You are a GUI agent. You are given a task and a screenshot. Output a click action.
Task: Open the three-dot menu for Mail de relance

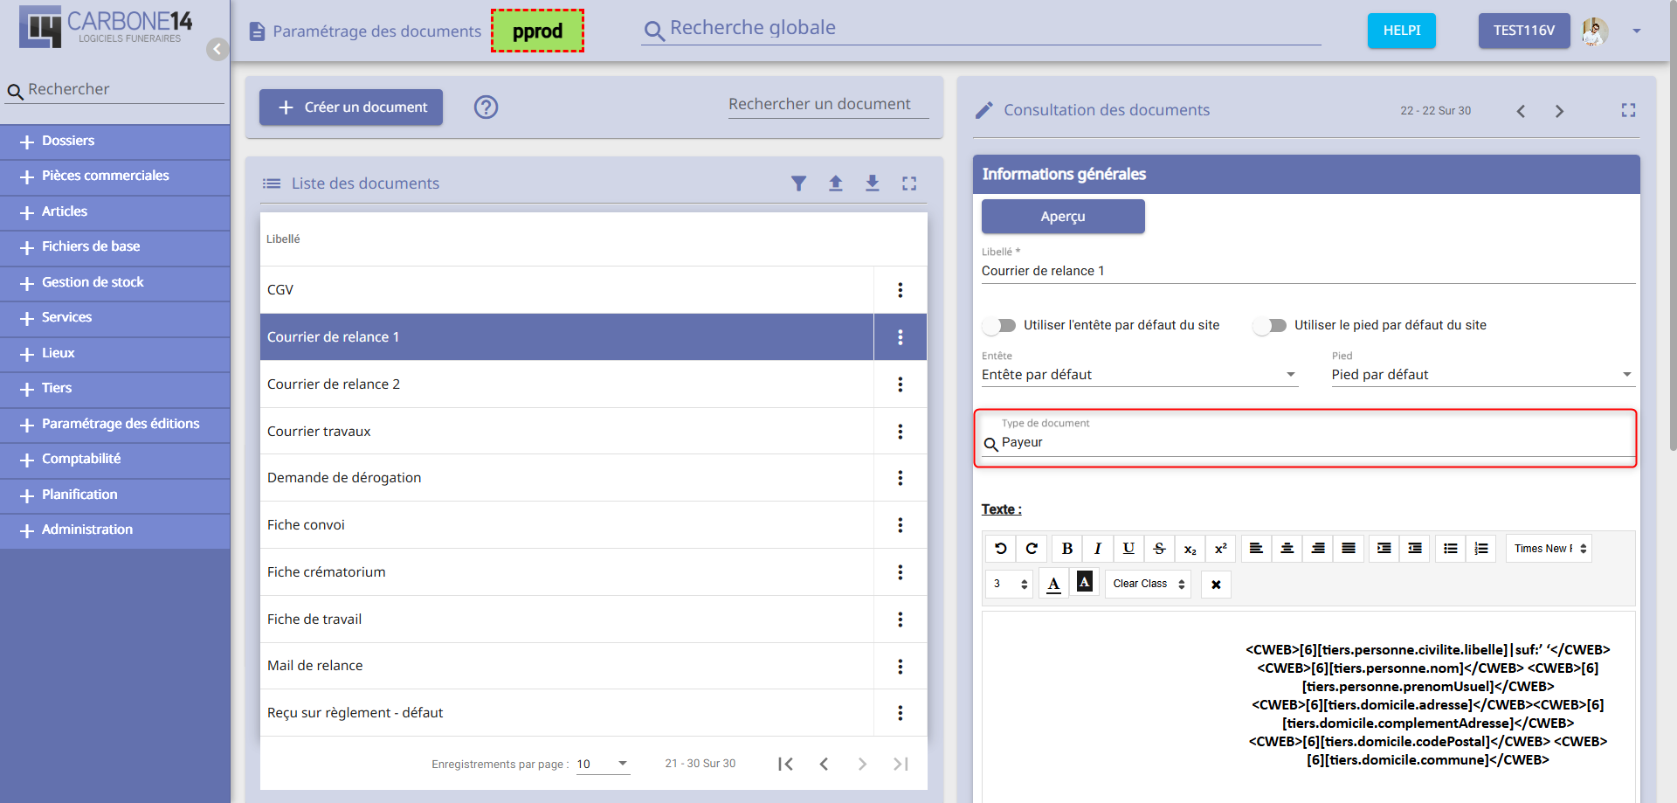tap(901, 667)
